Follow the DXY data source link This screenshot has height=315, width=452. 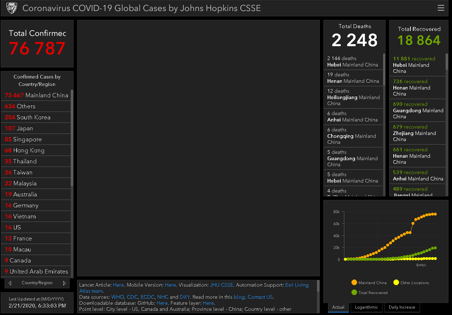tap(185, 297)
